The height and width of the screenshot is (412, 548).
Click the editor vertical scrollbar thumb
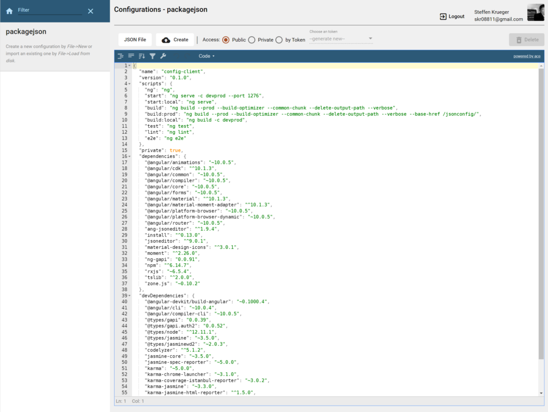point(541,213)
